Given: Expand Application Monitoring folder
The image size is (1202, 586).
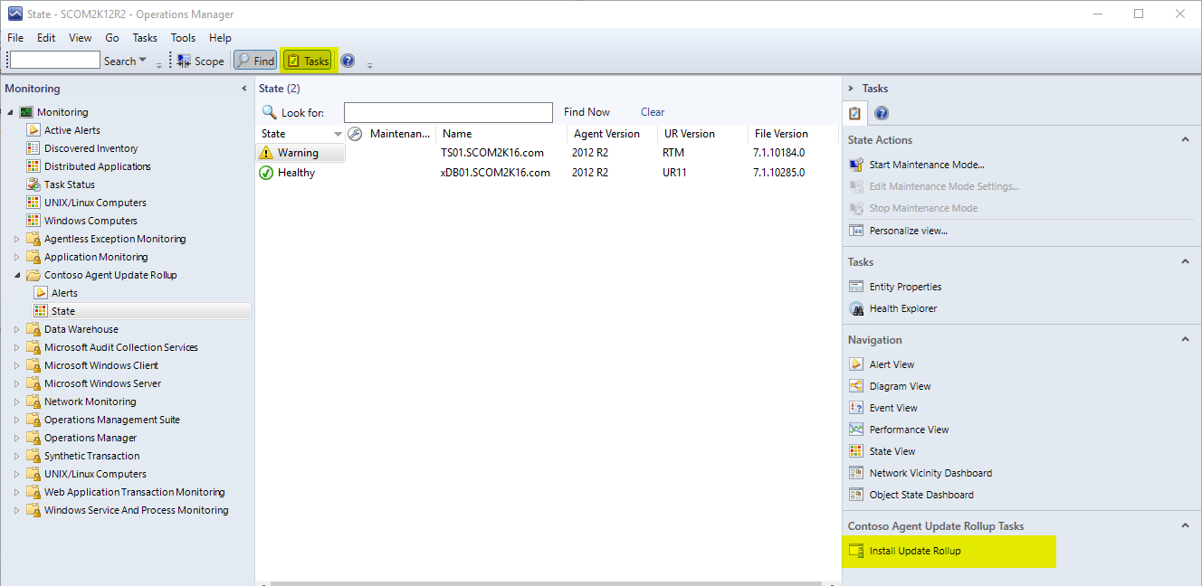Looking at the screenshot, I should (16, 257).
